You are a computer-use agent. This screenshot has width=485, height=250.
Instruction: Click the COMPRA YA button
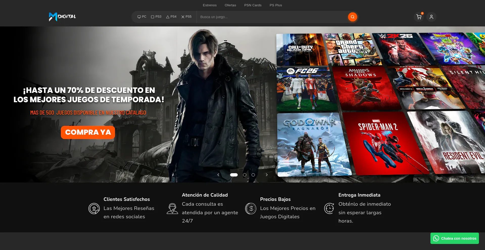pos(88,132)
